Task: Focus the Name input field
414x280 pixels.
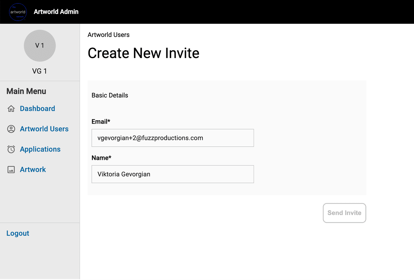Action: 172,174
